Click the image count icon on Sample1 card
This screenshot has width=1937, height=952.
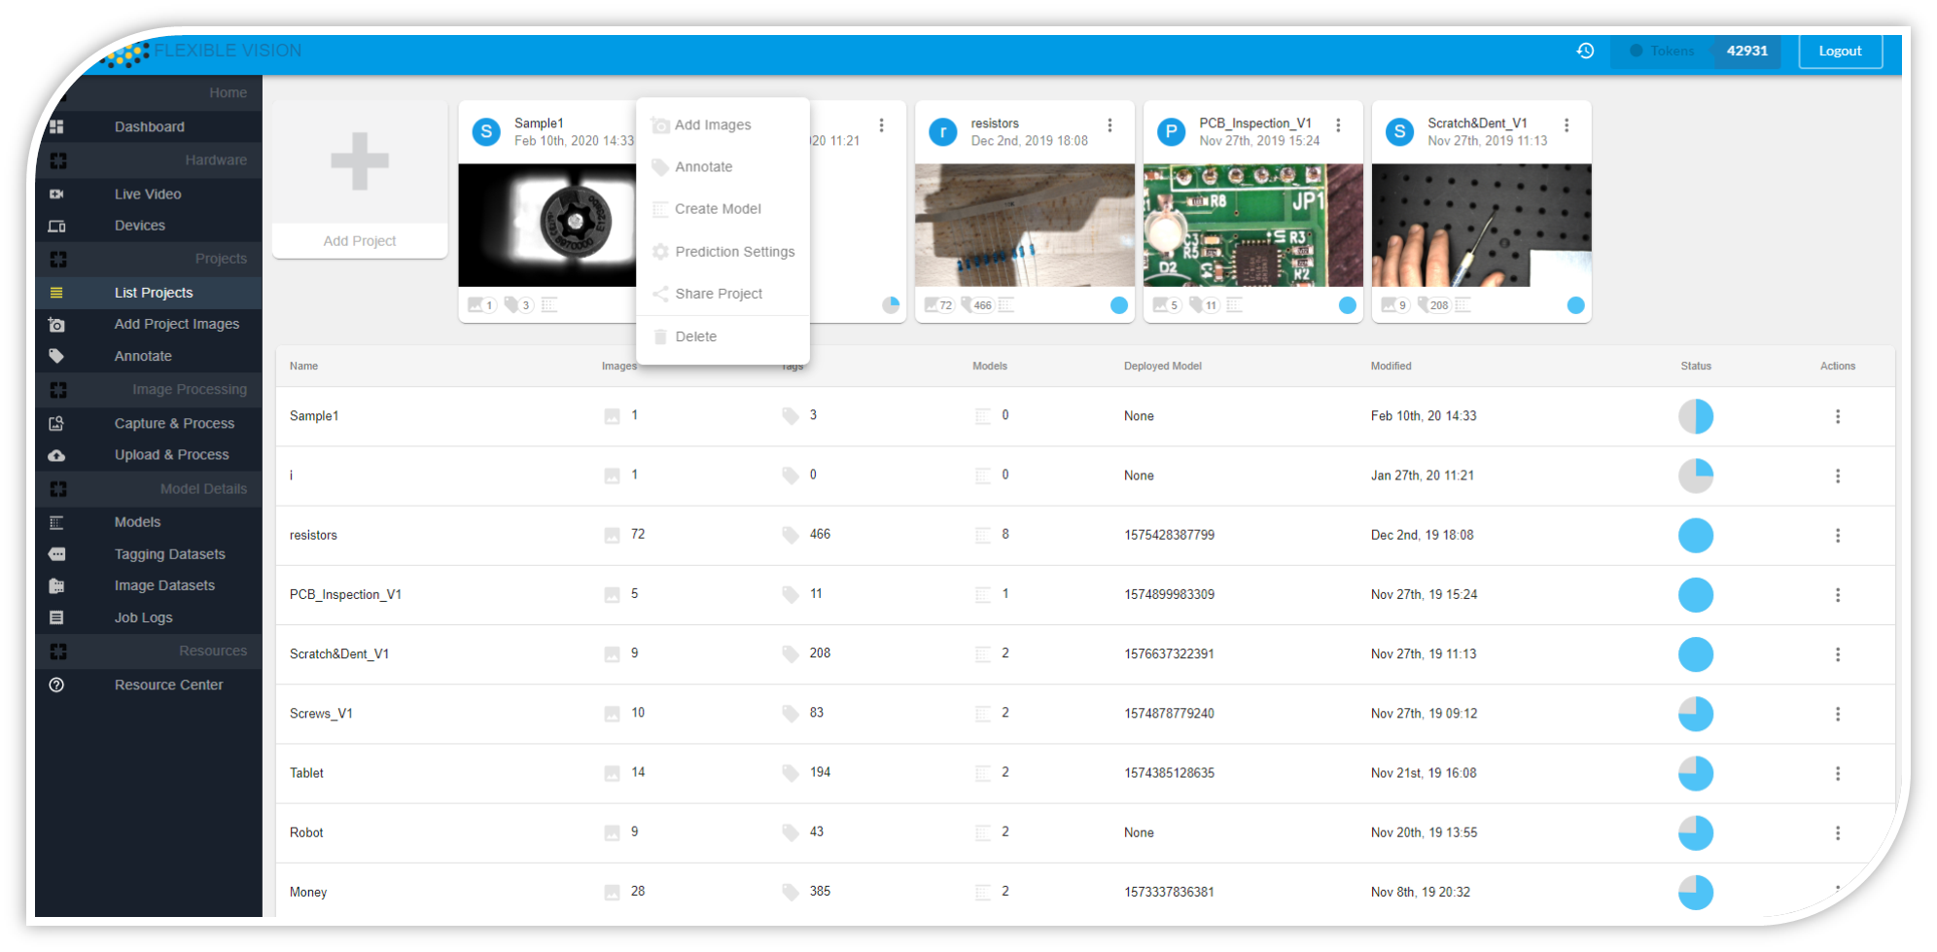click(475, 304)
